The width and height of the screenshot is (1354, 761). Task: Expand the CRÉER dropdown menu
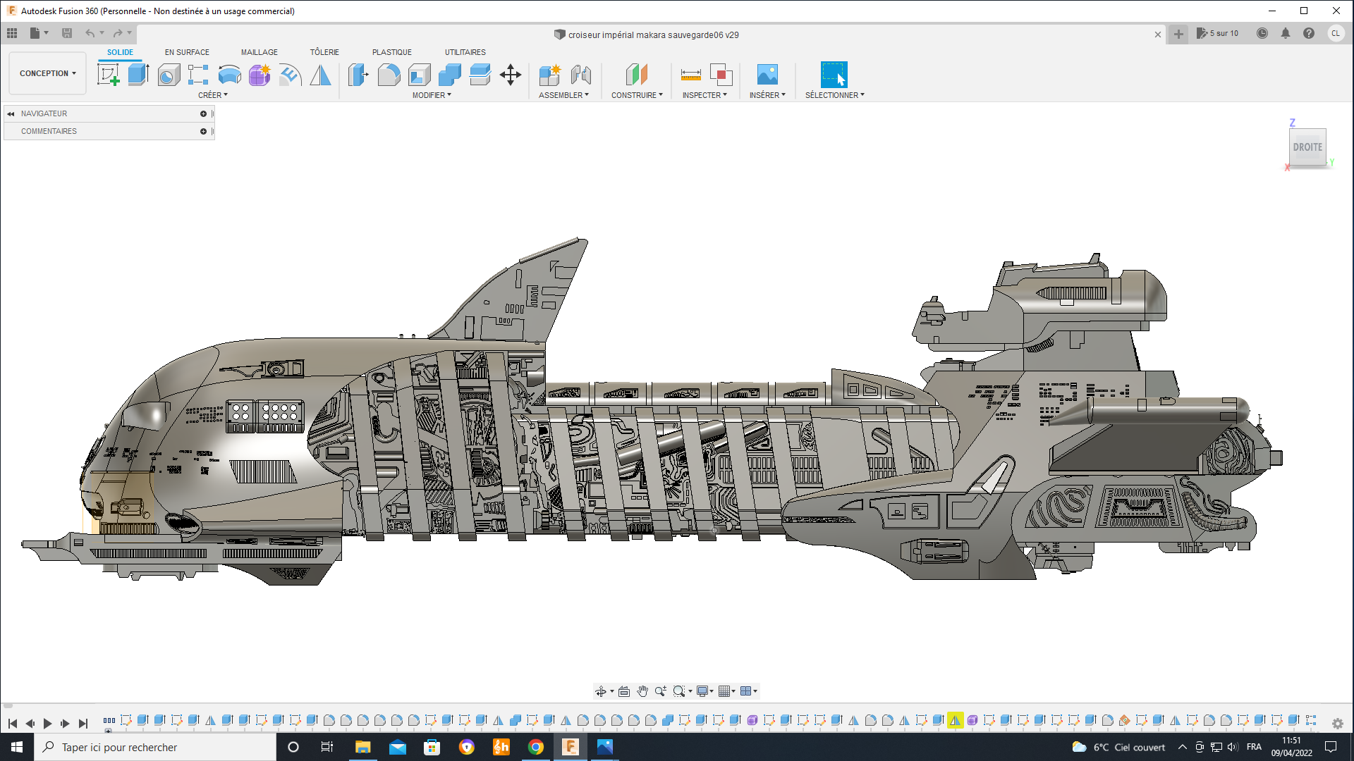[x=212, y=95]
